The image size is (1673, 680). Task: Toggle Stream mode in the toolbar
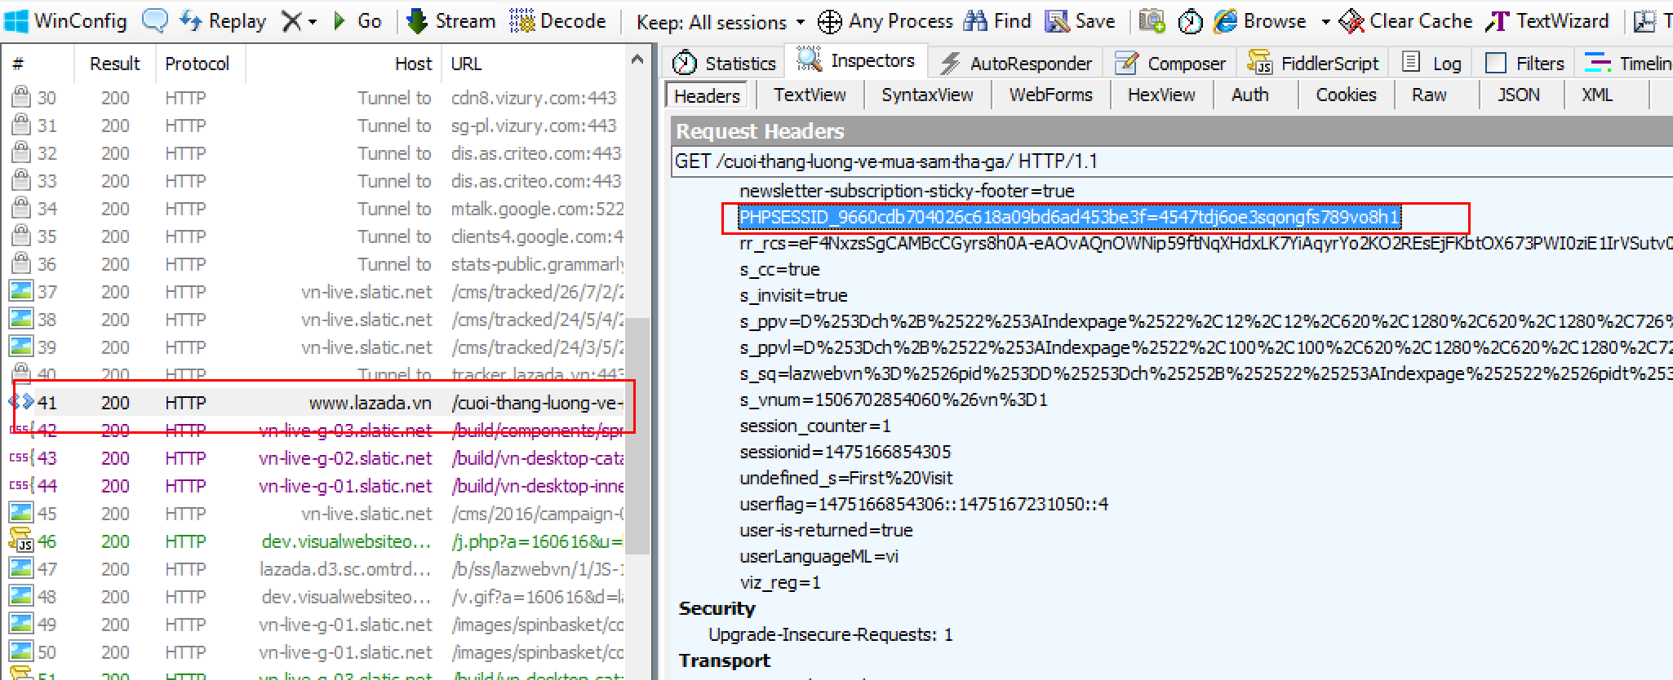pos(418,21)
